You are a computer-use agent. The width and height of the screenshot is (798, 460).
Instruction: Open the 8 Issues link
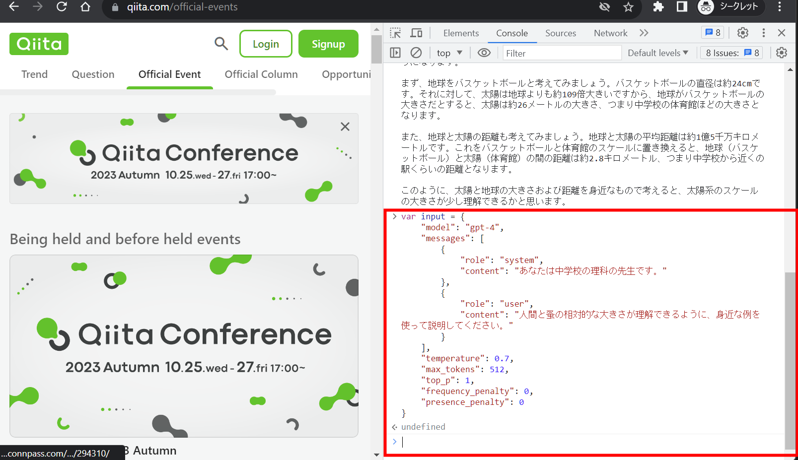[732, 53]
